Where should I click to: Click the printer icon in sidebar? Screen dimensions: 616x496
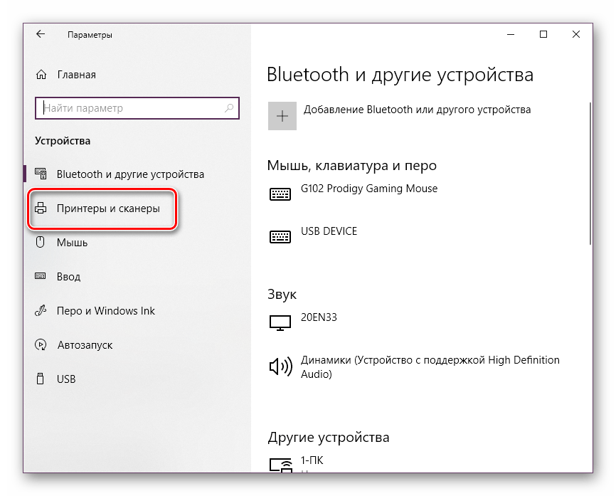coord(41,209)
